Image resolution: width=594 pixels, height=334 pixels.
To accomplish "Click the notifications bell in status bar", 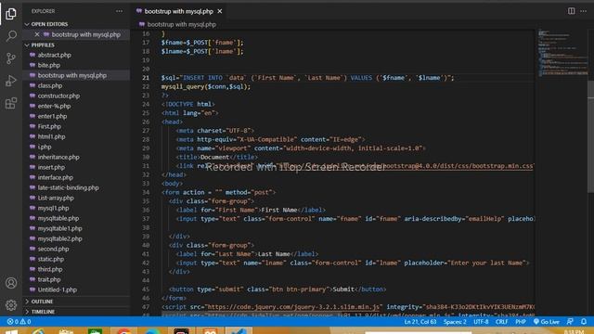I will click(584, 322).
